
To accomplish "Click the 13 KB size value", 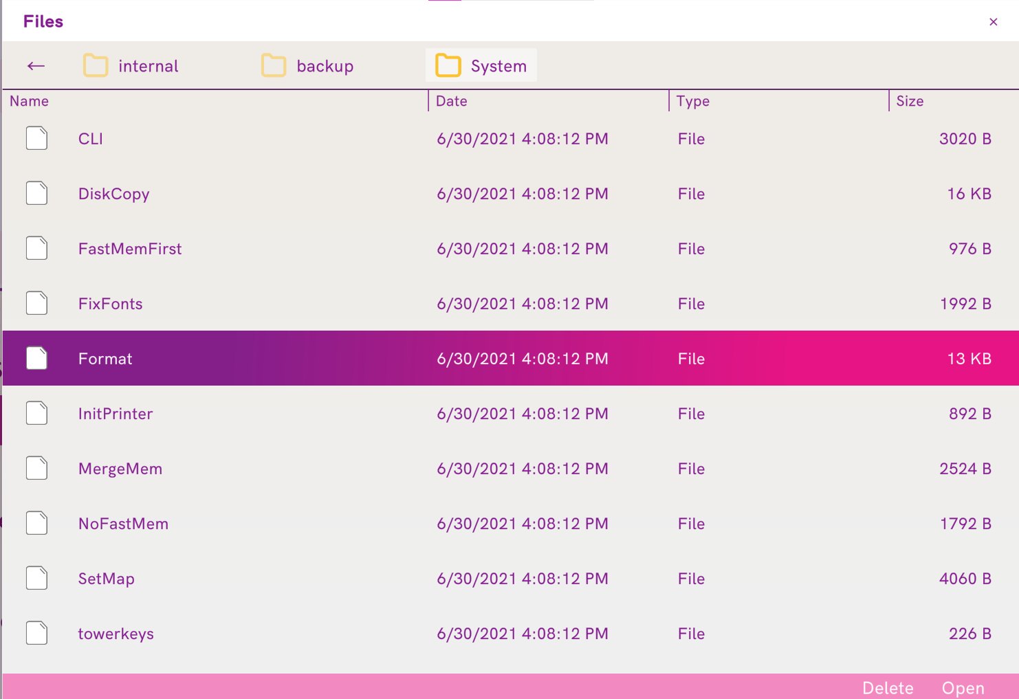I will pyautogui.click(x=969, y=359).
